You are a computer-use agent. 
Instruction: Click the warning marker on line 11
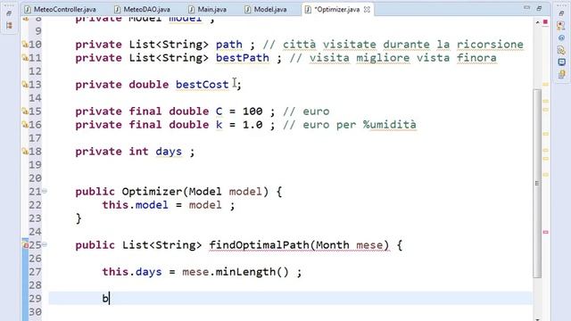point(25,58)
